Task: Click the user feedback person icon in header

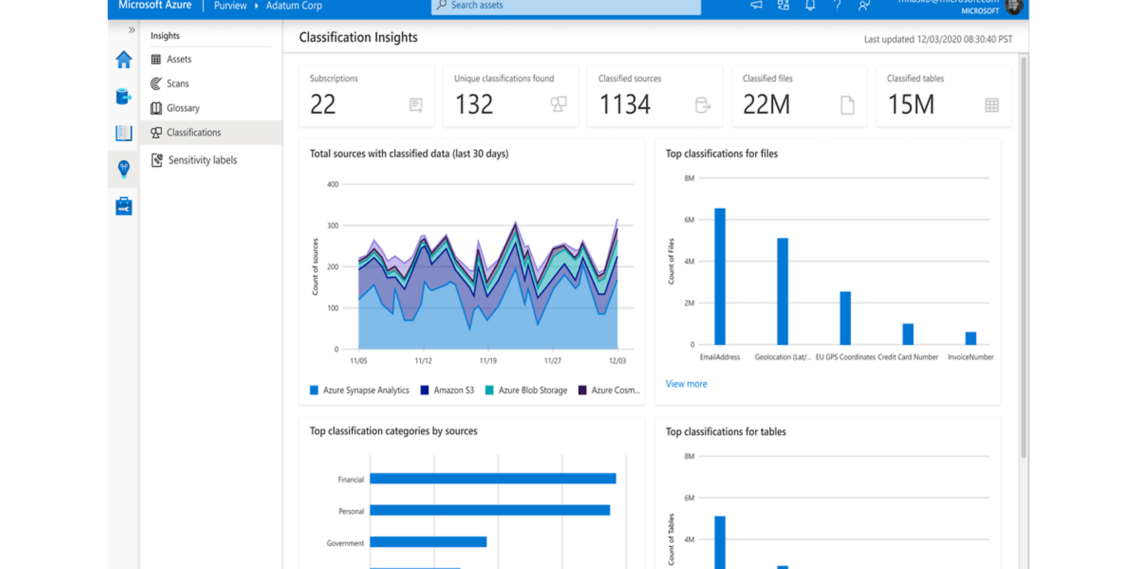Action: [x=864, y=5]
